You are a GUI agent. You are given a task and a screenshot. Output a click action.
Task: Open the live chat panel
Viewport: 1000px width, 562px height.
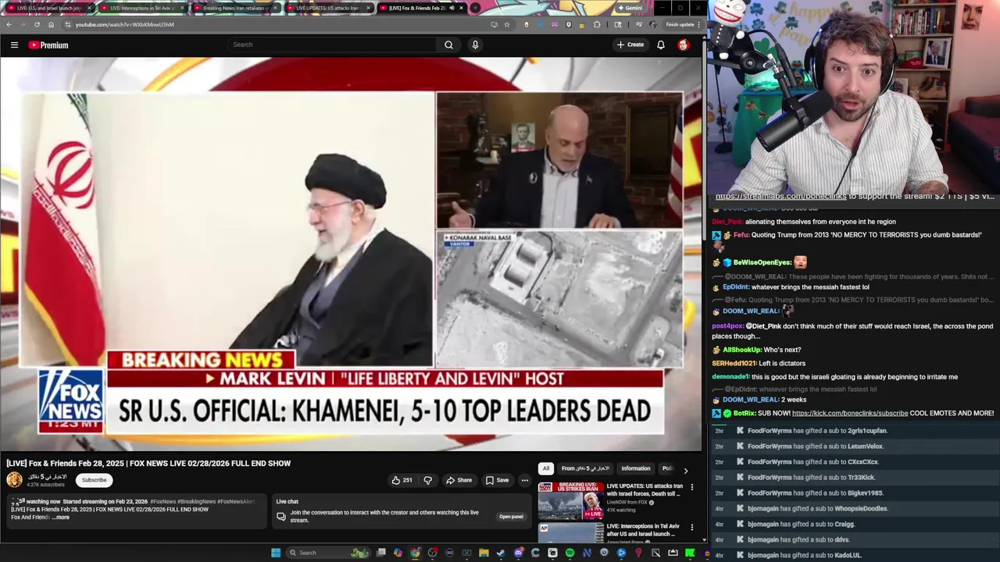[511, 517]
